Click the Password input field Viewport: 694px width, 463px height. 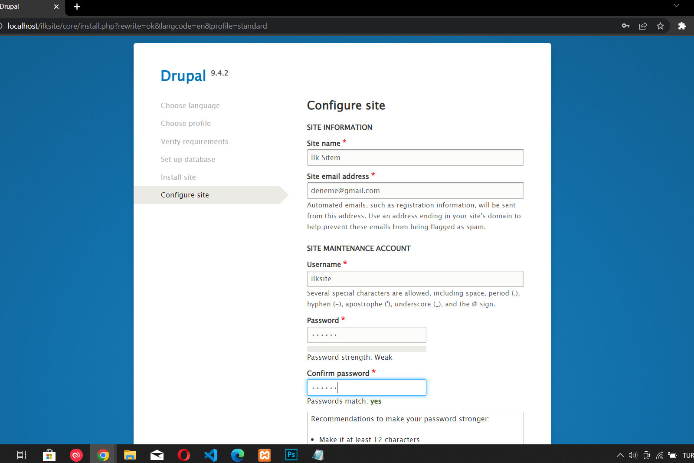[x=367, y=335]
